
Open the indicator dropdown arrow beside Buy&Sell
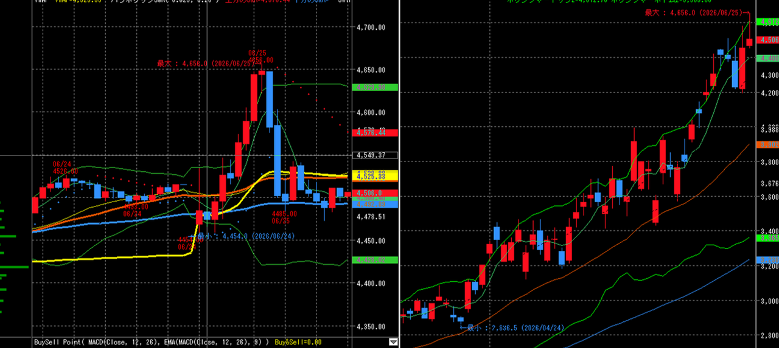pyautogui.click(x=393, y=342)
